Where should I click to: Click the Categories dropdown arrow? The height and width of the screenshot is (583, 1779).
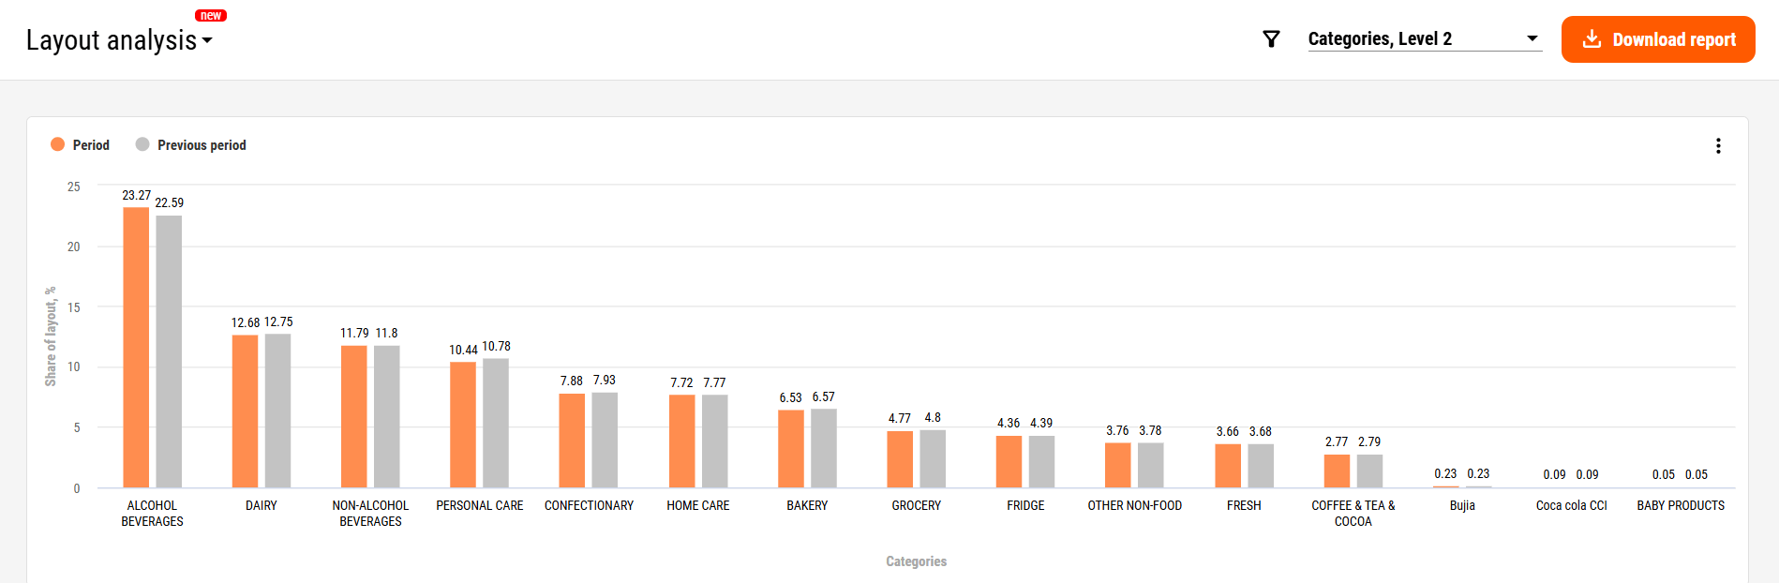coord(1532,38)
